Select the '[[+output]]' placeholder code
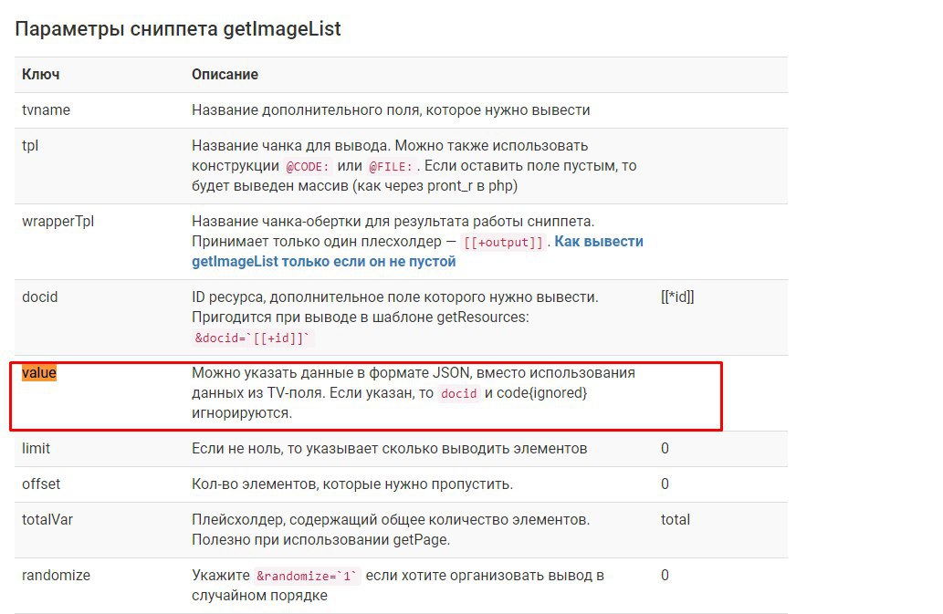943x614 pixels. click(503, 242)
